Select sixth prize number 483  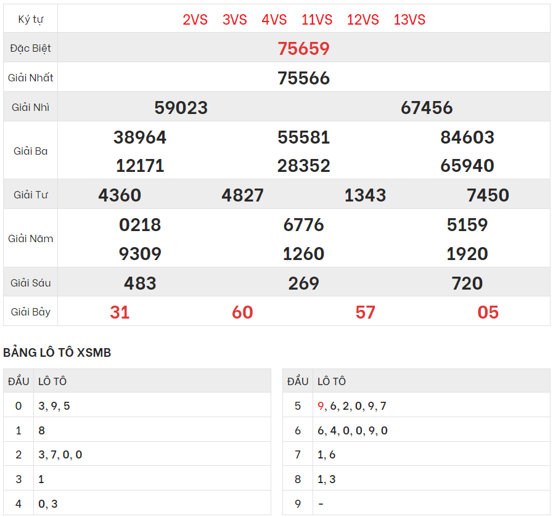click(140, 283)
